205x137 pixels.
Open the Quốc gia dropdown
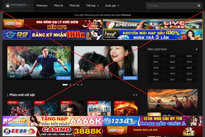(112, 5)
